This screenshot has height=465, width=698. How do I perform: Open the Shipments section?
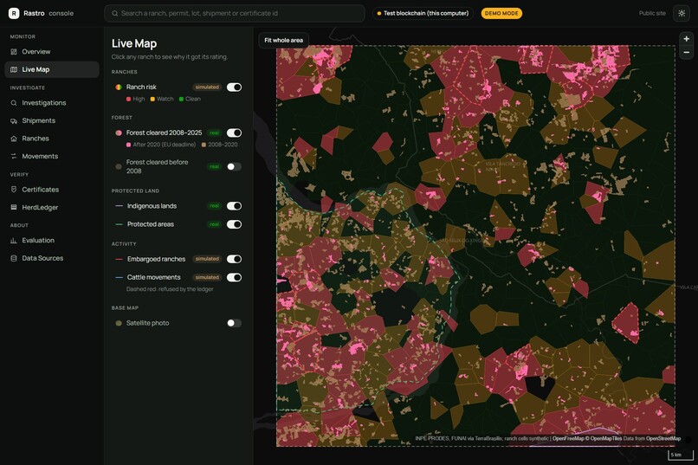(x=52, y=120)
